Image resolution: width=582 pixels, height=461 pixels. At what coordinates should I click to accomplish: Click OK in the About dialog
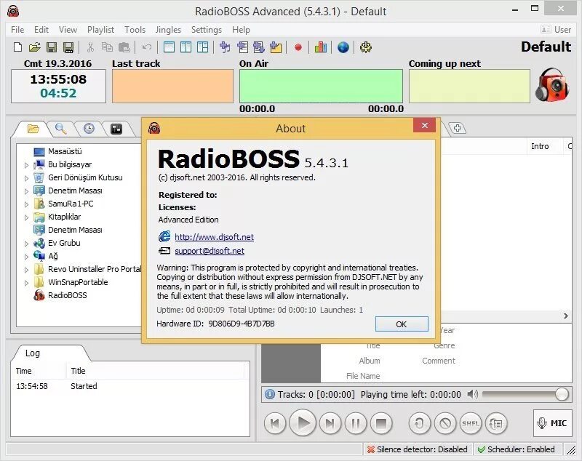pyautogui.click(x=402, y=324)
